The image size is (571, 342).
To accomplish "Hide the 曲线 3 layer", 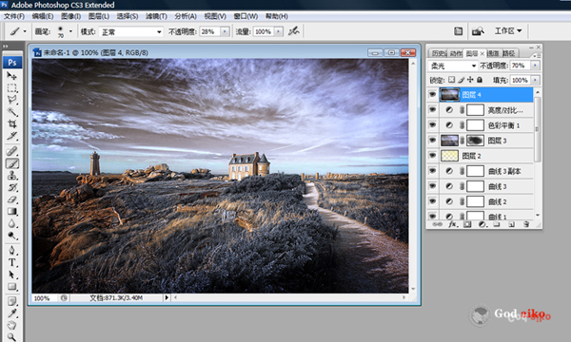I will pos(433,186).
